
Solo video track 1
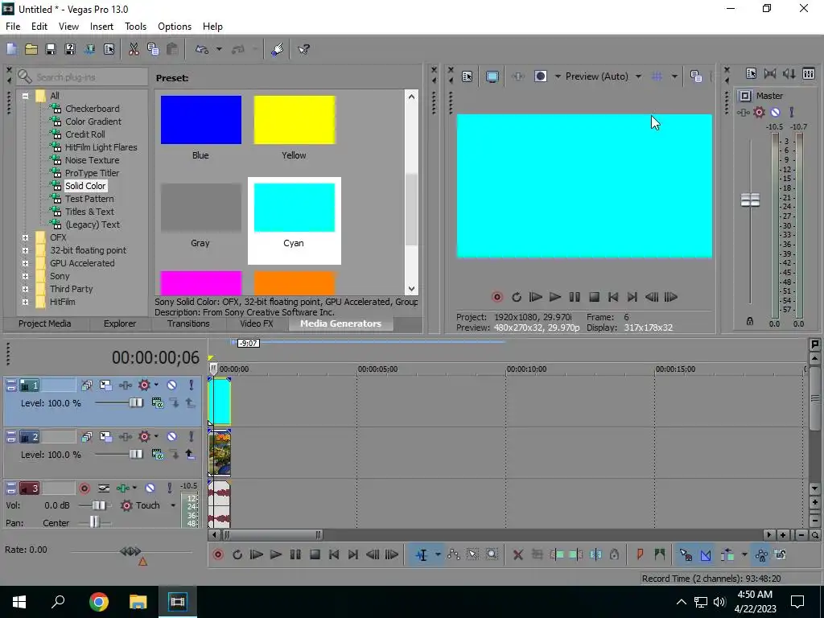click(192, 385)
